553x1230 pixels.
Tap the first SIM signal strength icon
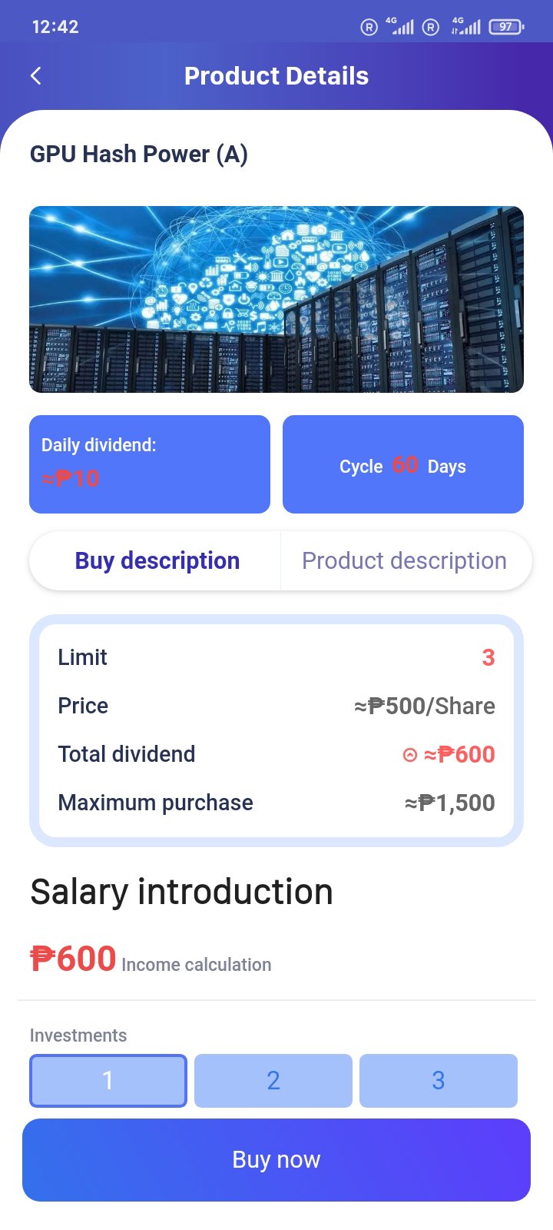pos(399,26)
